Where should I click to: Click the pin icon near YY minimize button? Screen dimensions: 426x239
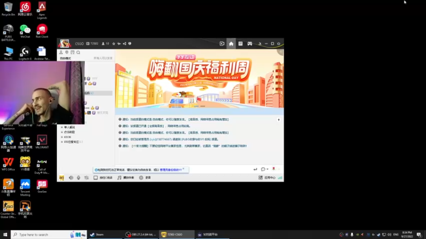[260, 44]
